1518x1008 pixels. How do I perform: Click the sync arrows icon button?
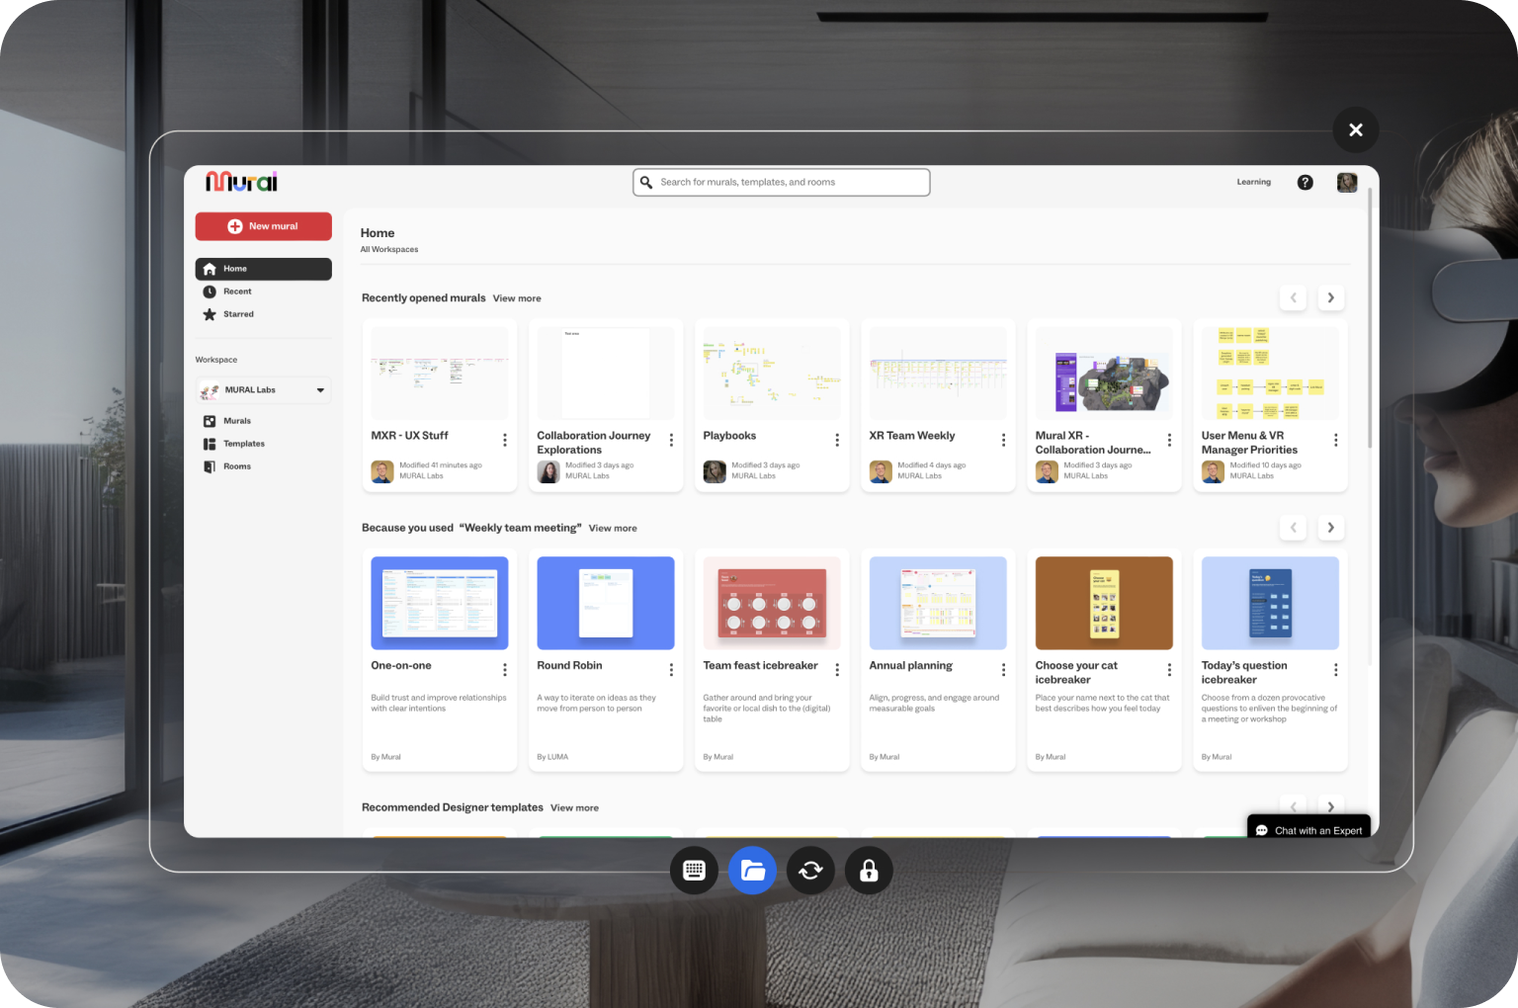pyautogui.click(x=810, y=871)
